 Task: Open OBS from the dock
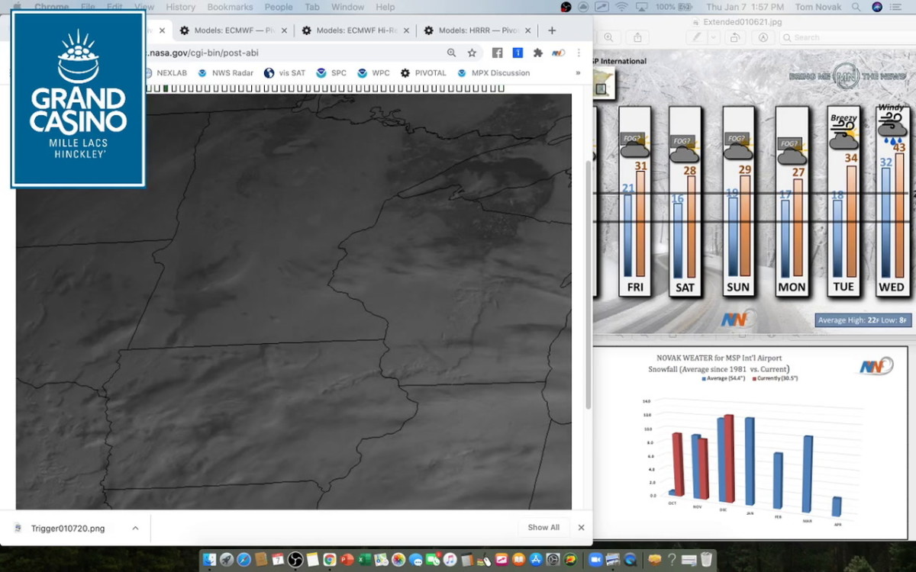[x=295, y=560]
